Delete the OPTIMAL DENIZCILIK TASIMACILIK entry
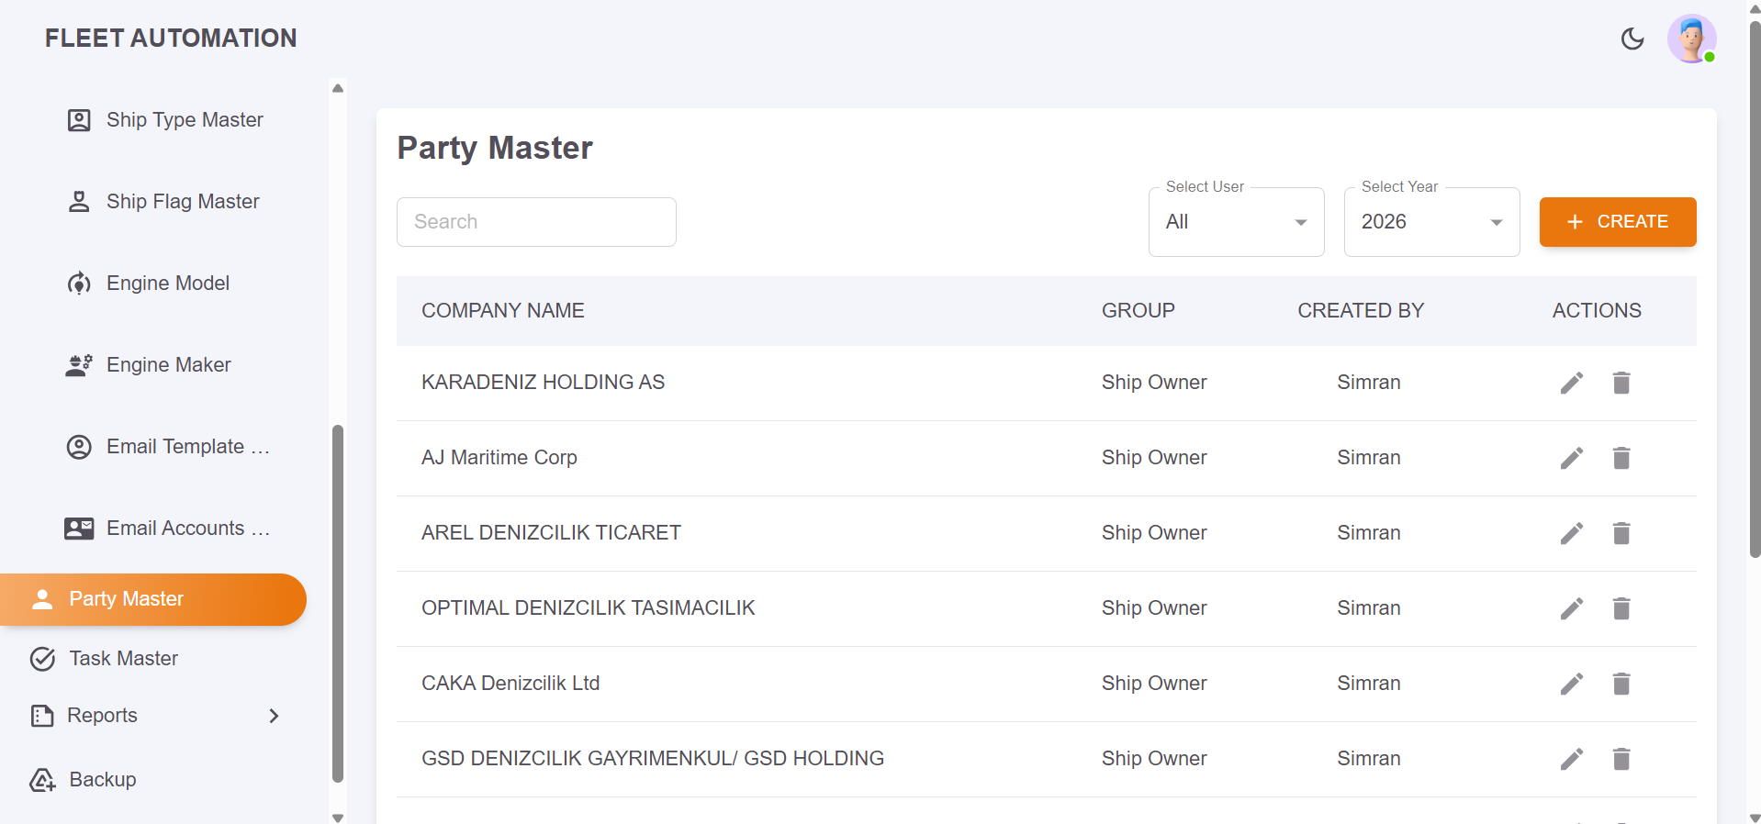The width and height of the screenshot is (1761, 824). (1621, 608)
